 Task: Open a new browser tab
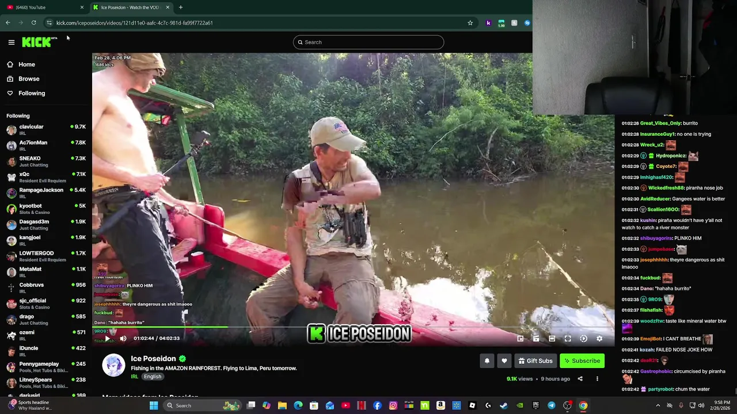[x=180, y=7]
